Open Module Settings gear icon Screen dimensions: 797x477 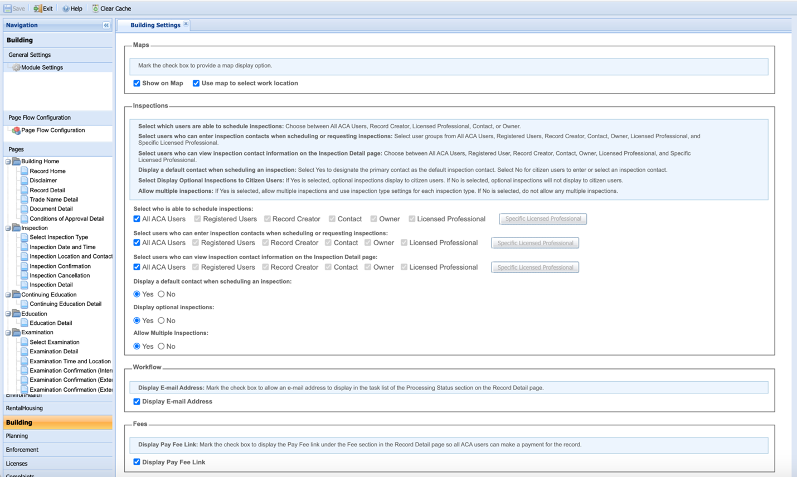pos(16,67)
